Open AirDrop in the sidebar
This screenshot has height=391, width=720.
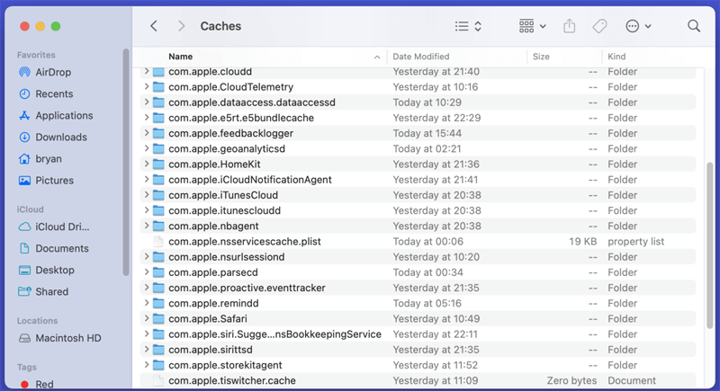(45, 73)
